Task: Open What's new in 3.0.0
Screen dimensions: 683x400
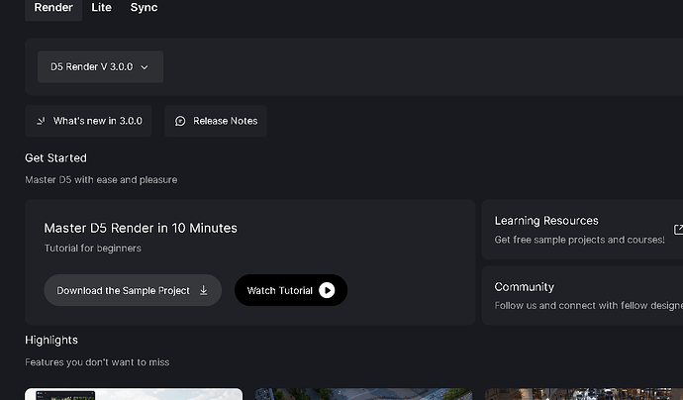Action: [89, 121]
